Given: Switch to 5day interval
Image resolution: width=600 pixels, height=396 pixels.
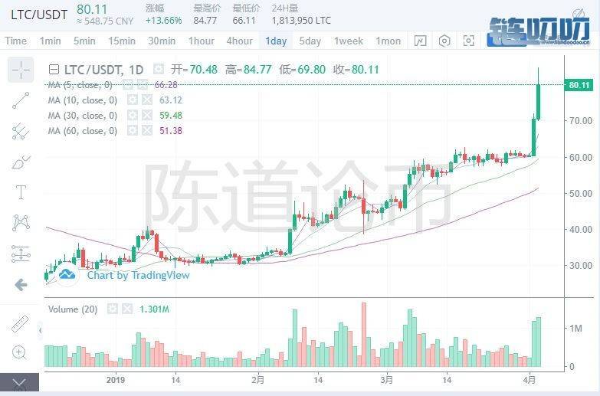Looking at the screenshot, I should pos(310,41).
